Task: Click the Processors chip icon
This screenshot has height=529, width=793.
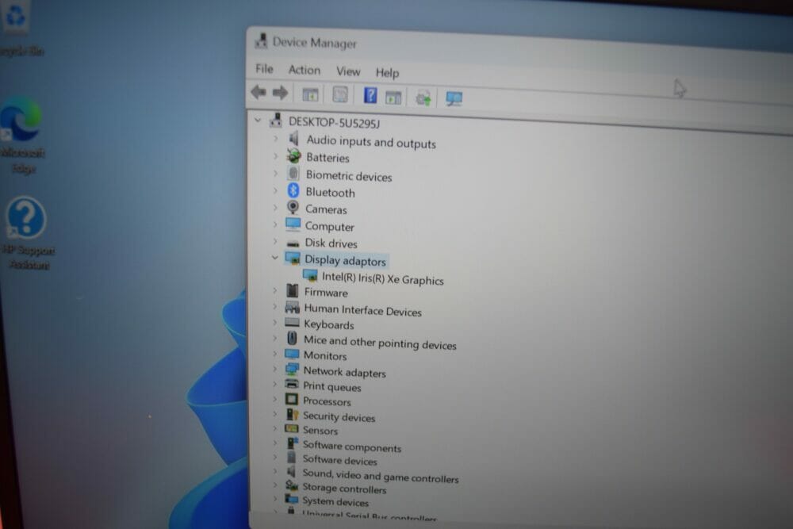Action: point(292,399)
